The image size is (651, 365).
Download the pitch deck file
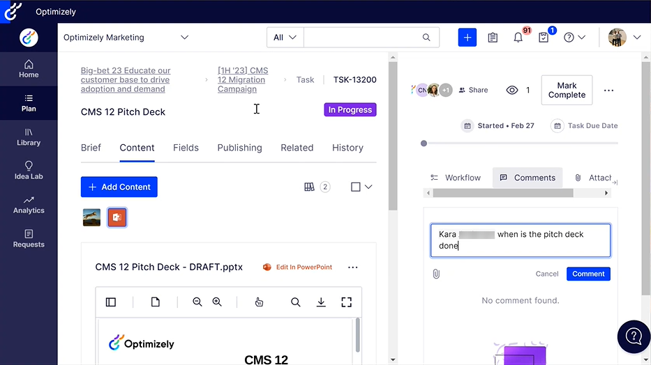[x=321, y=302]
